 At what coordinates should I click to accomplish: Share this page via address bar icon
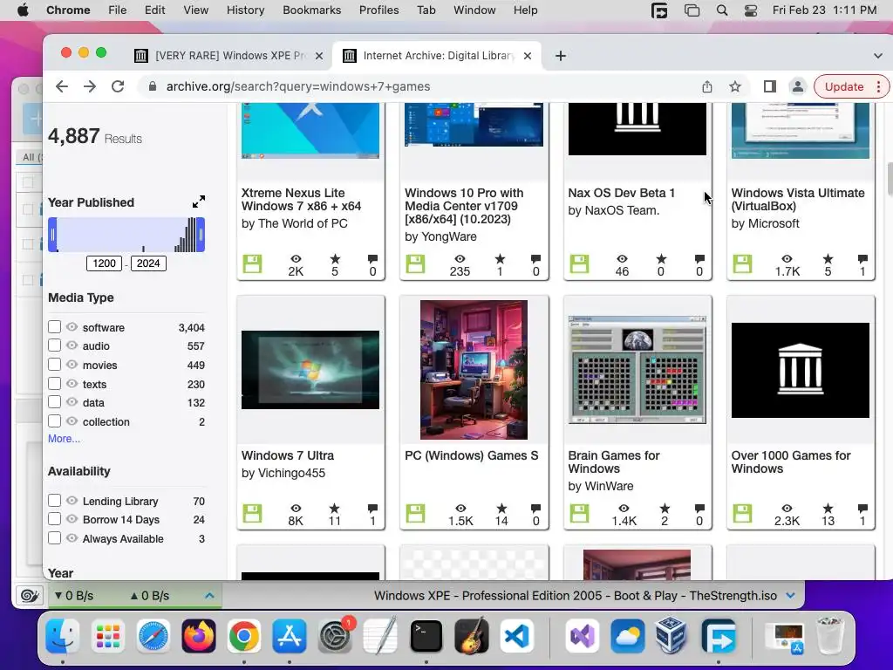(x=706, y=86)
